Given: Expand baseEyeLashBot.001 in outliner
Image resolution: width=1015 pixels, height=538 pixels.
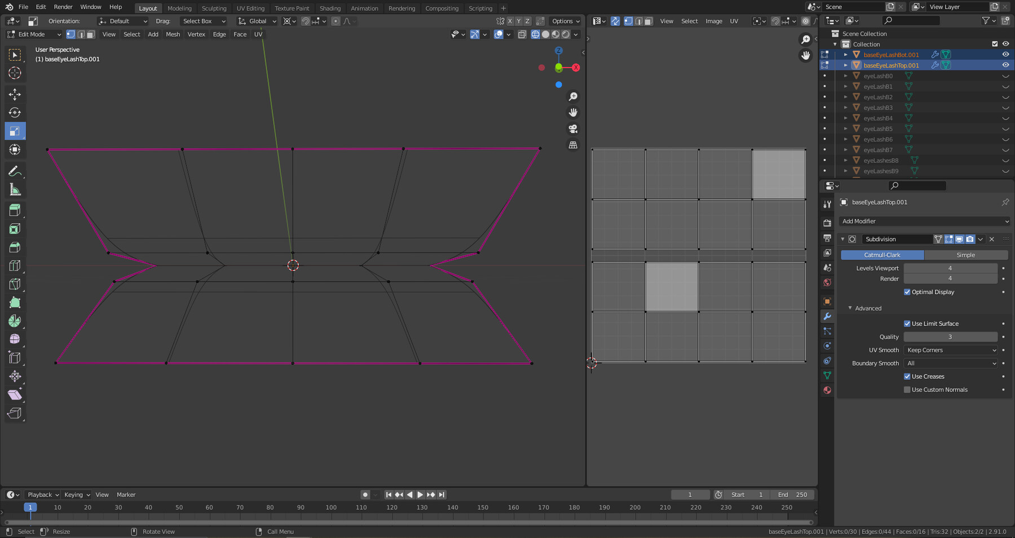Looking at the screenshot, I should [845, 55].
